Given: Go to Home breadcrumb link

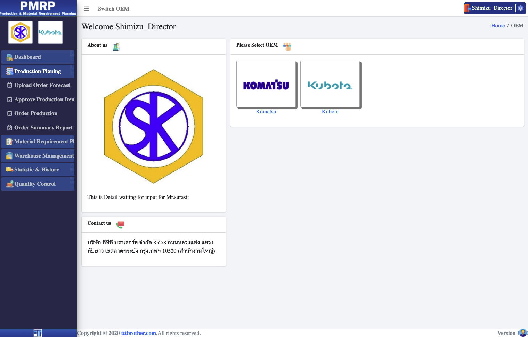Looking at the screenshot, I should (497, 26).
